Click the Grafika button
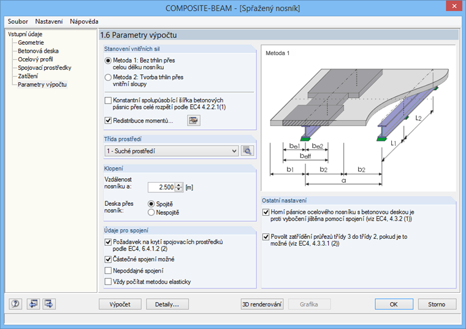This screenshot has height=329, width=466. [309, 304]
